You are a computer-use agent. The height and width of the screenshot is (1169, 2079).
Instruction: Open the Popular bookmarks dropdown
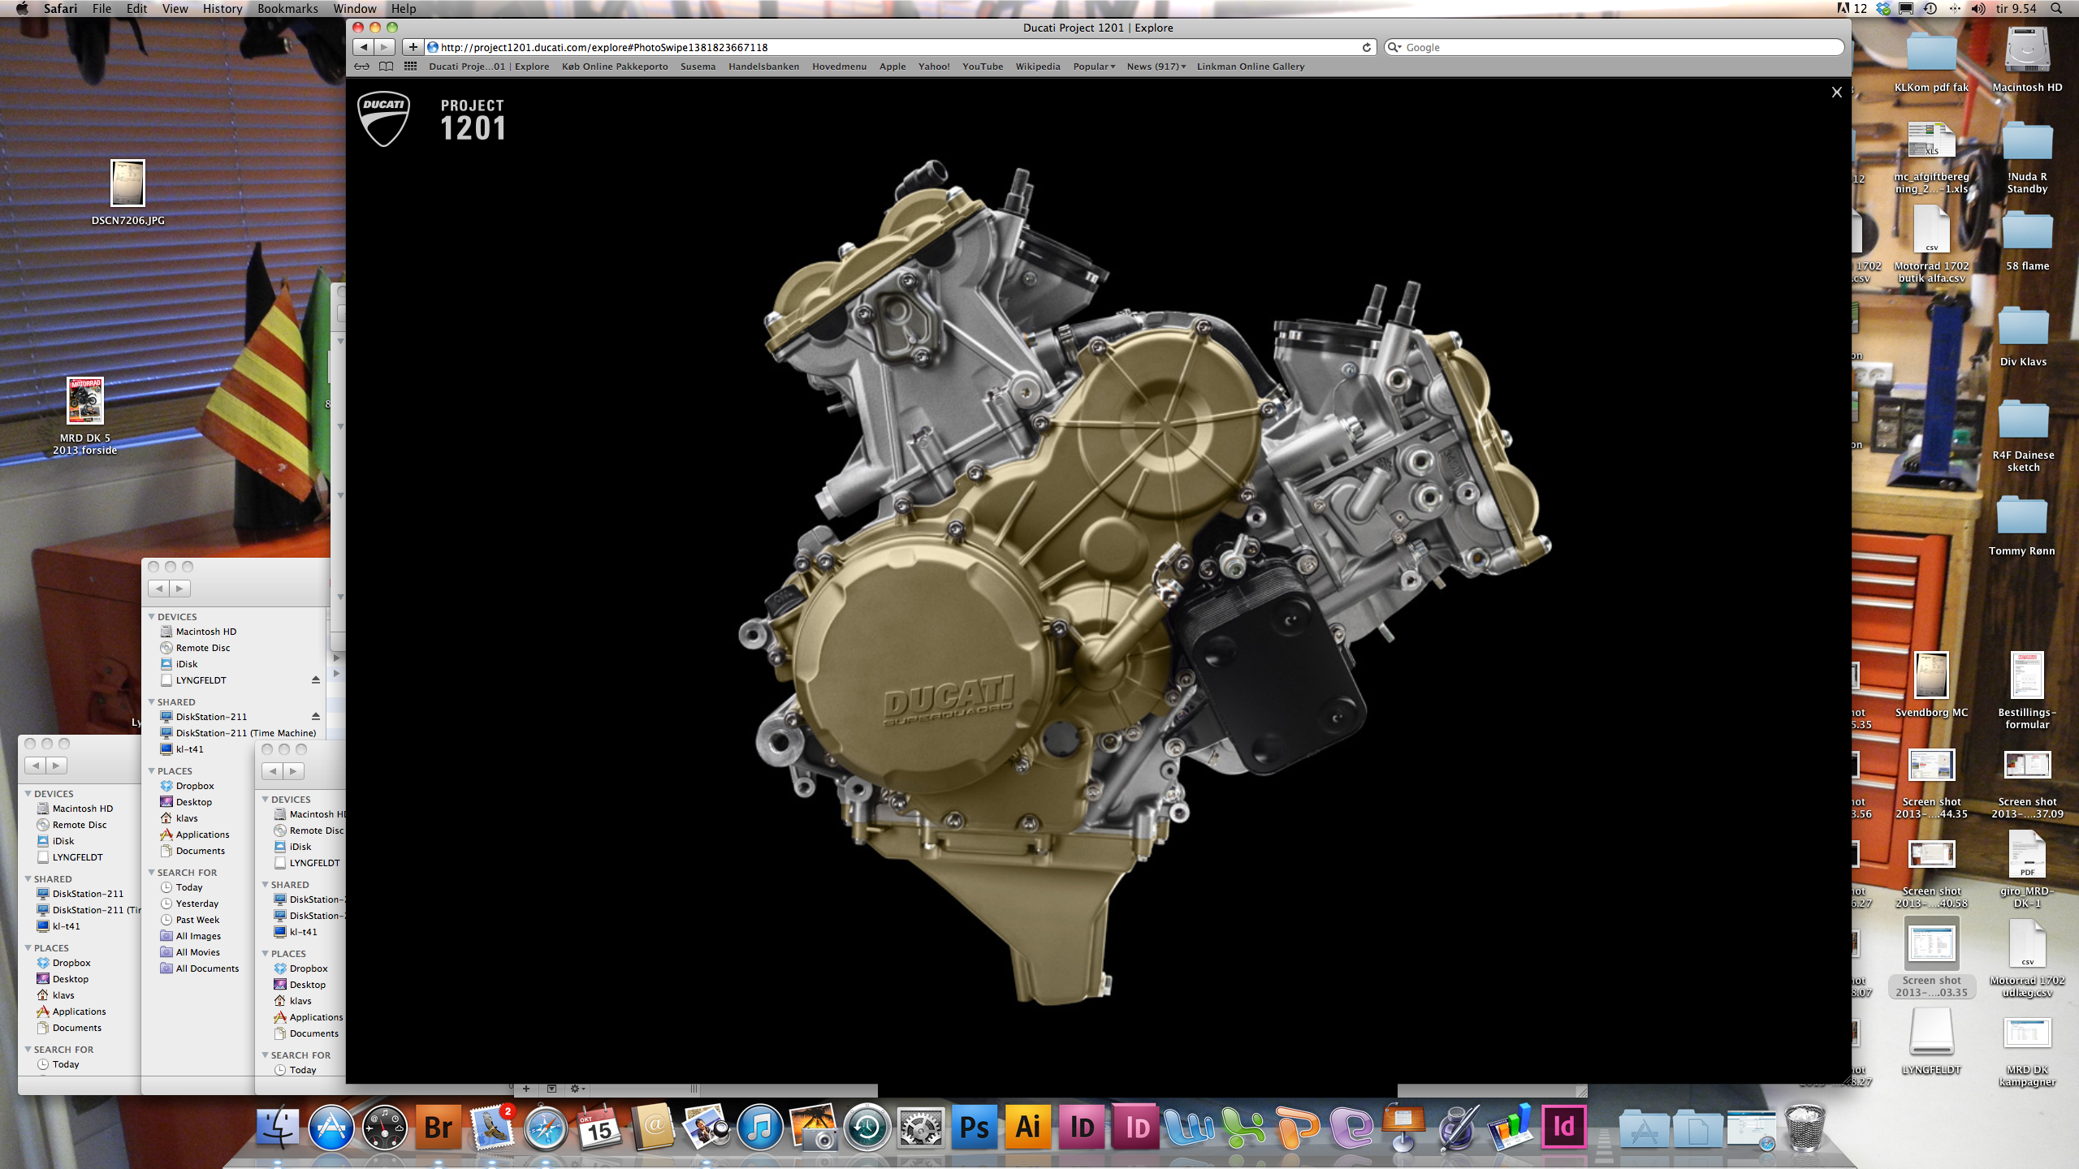(x=1094, y=67)
